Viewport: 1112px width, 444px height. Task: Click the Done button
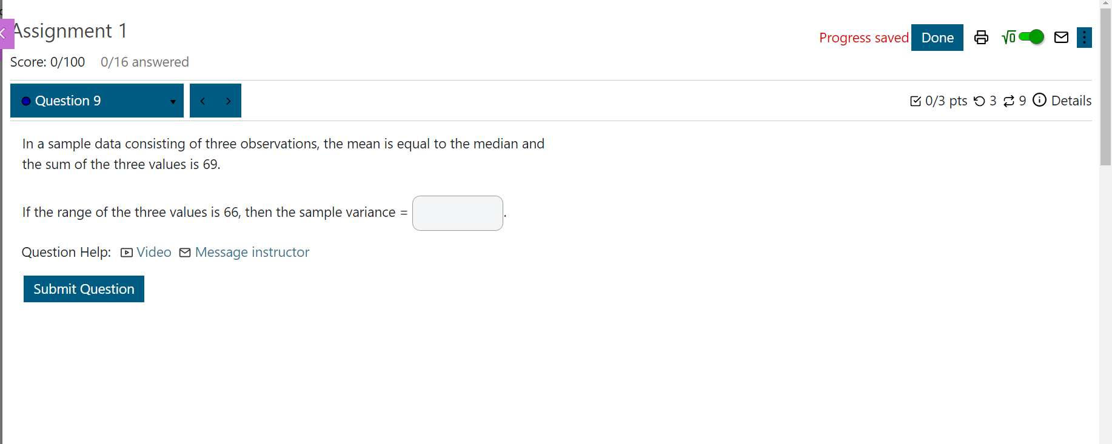pyautogui.click(x=937, y=37)
